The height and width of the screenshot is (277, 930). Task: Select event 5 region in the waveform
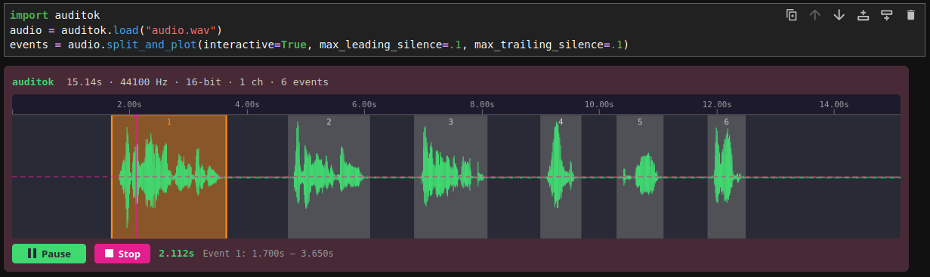(640, 177)
